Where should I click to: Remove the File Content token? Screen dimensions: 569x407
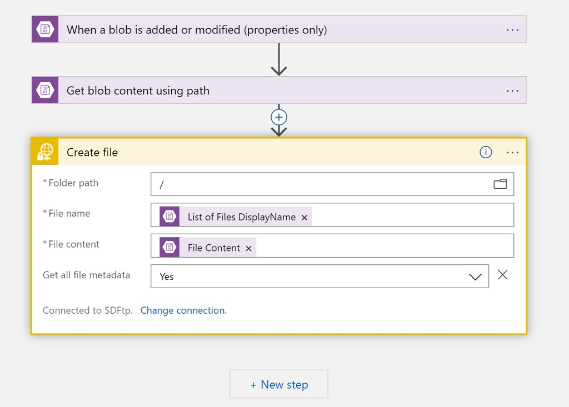[248, 248]
